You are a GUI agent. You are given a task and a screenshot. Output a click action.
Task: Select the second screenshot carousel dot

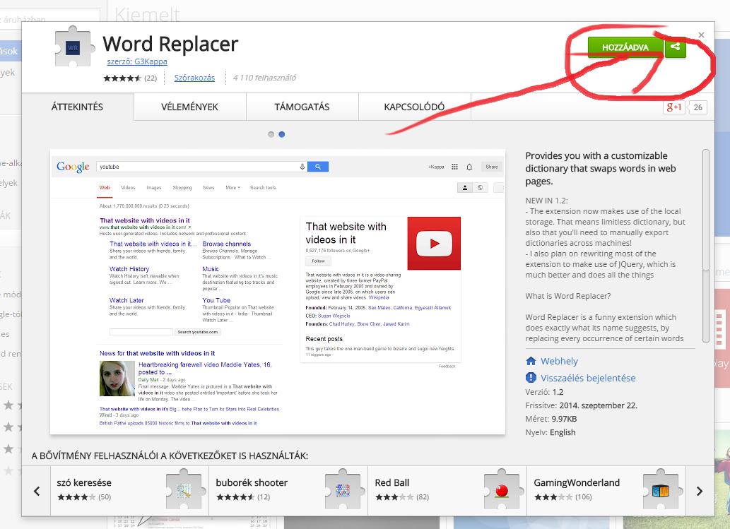pos(282,134)
